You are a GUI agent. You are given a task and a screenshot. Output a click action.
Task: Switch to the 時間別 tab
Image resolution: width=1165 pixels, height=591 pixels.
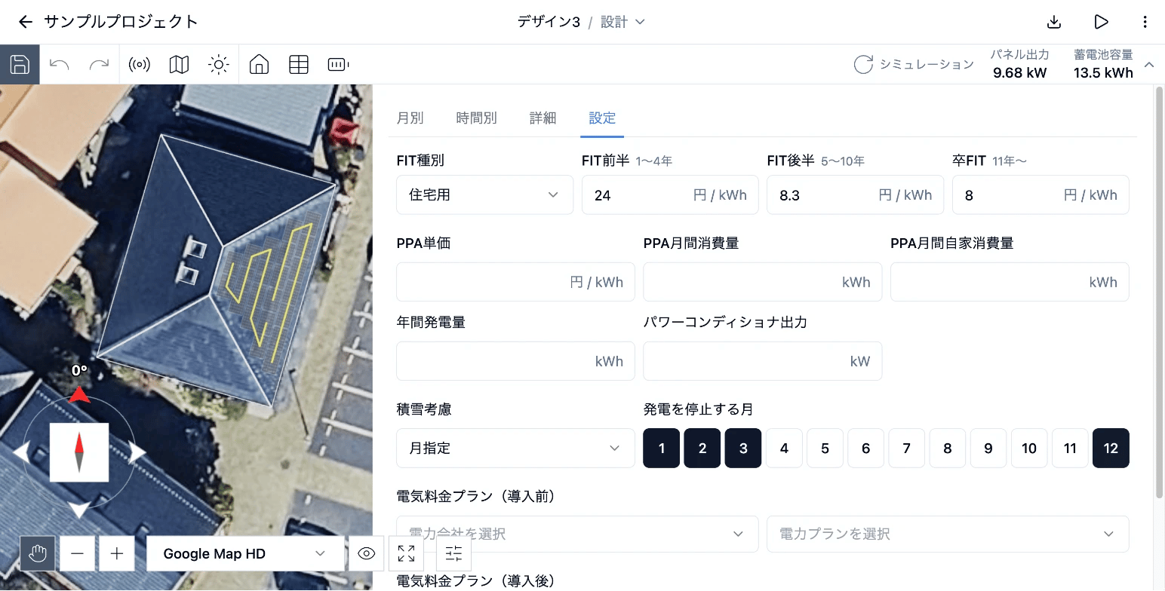(477, 118)
